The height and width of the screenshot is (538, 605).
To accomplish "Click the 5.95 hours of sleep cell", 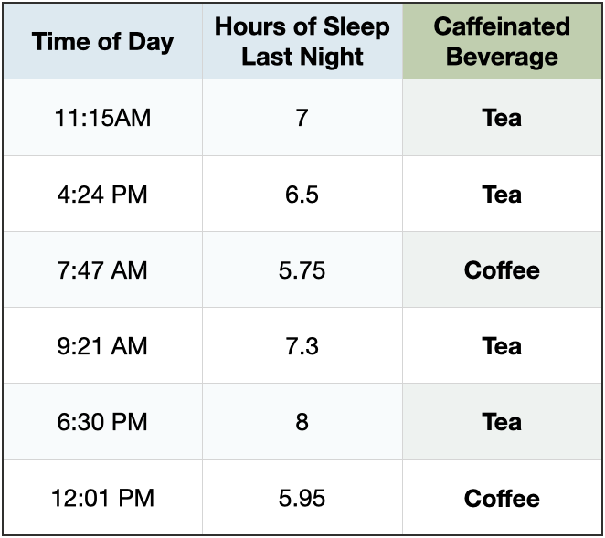I will point(302,498).
